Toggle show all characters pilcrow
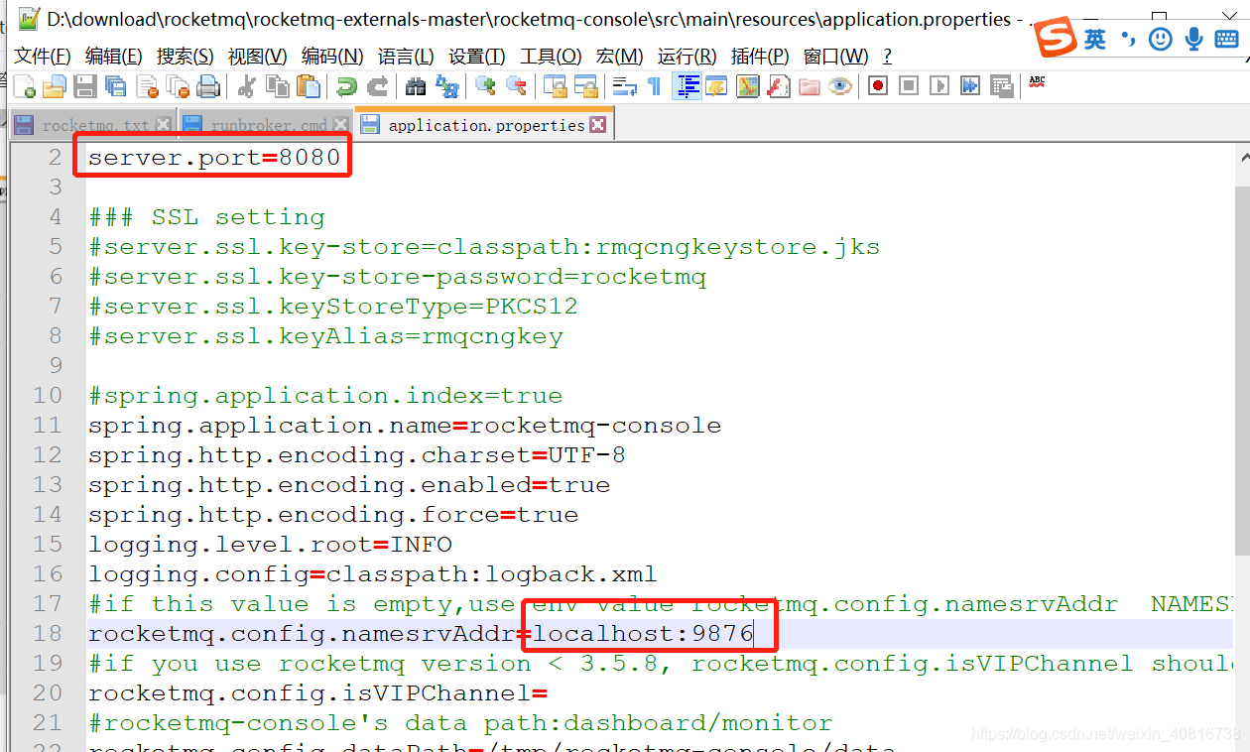1250x752 pixels. [655, 86]
